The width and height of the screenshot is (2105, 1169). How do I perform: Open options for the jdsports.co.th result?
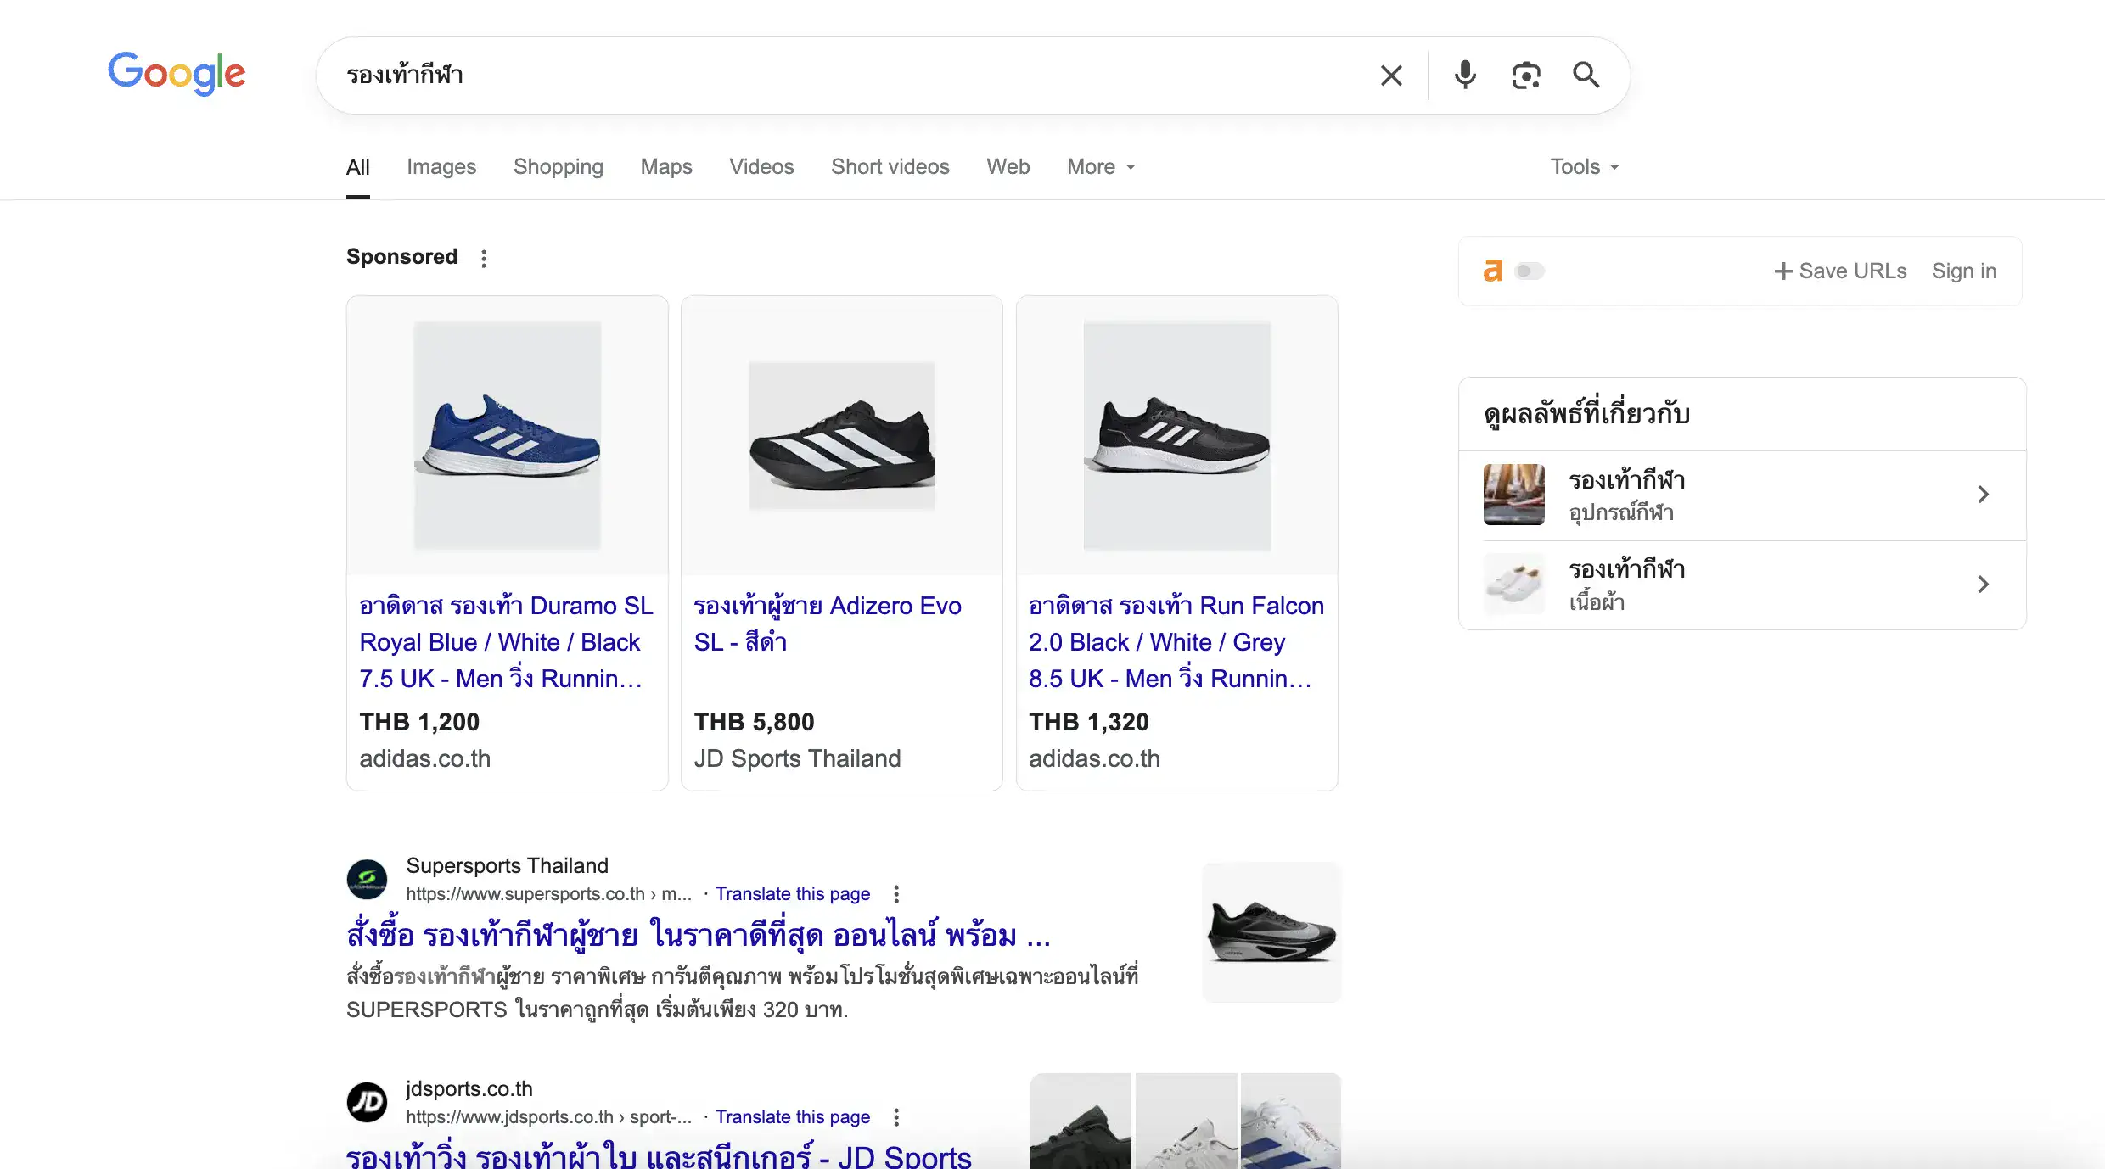[x=896, y=1116]
